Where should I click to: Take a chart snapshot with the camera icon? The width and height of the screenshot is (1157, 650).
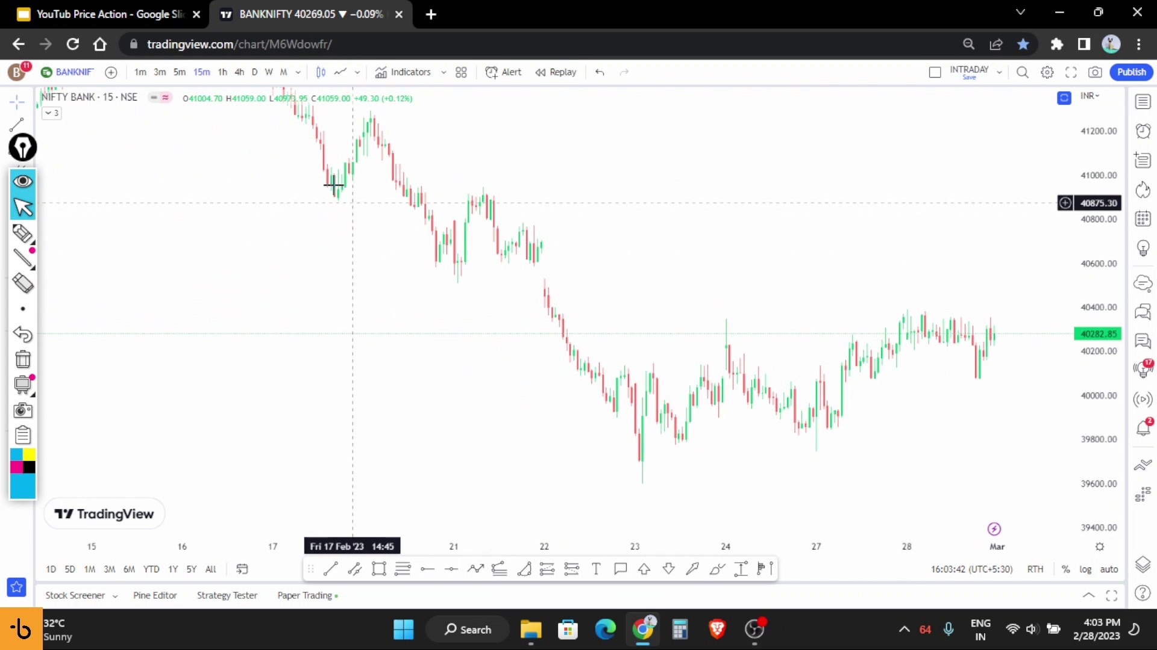[x=1096, y=72]
